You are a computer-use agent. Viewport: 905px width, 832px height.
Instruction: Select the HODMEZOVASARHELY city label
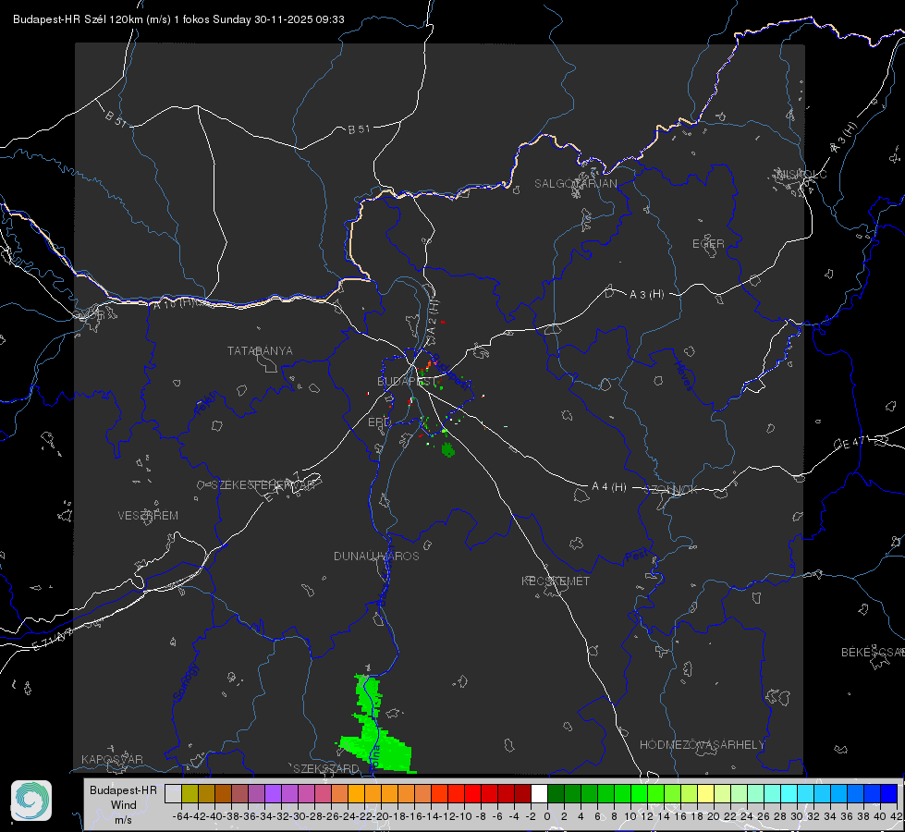[702, 745]
